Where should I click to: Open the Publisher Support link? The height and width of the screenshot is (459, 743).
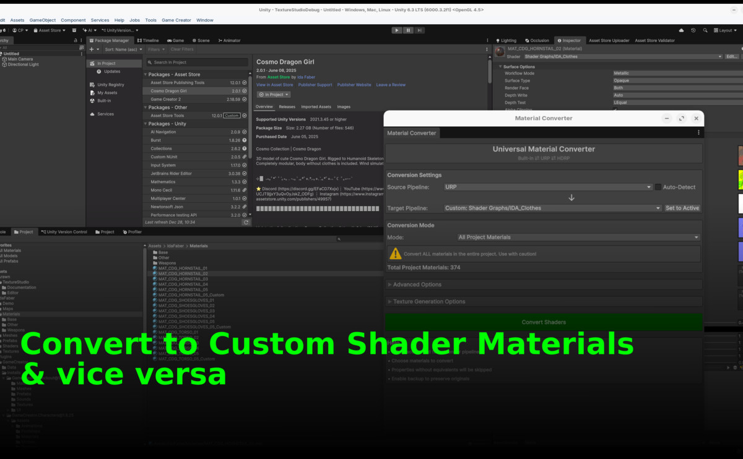coord(315,85)
